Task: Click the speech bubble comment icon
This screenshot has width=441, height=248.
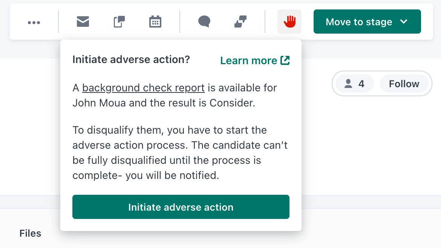Action: 204,22
